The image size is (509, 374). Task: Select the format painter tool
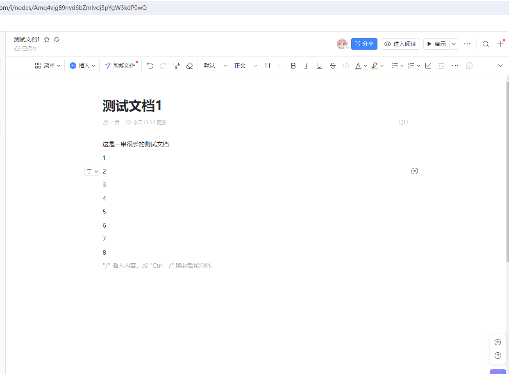click(x=176, y=66)
